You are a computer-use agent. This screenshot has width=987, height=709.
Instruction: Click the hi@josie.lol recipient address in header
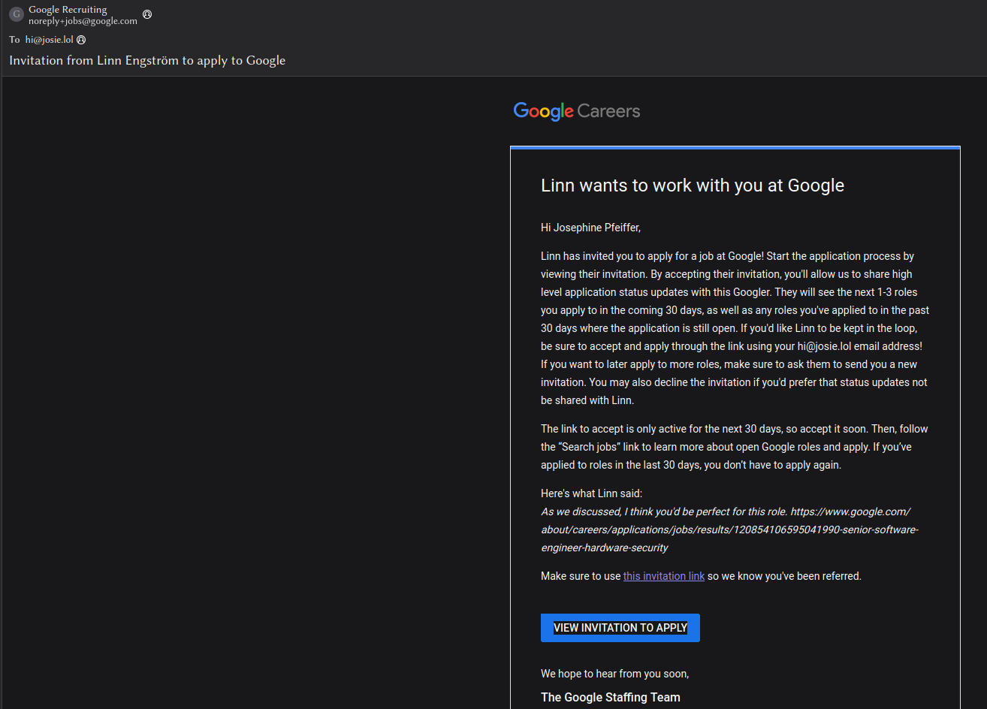50,40
